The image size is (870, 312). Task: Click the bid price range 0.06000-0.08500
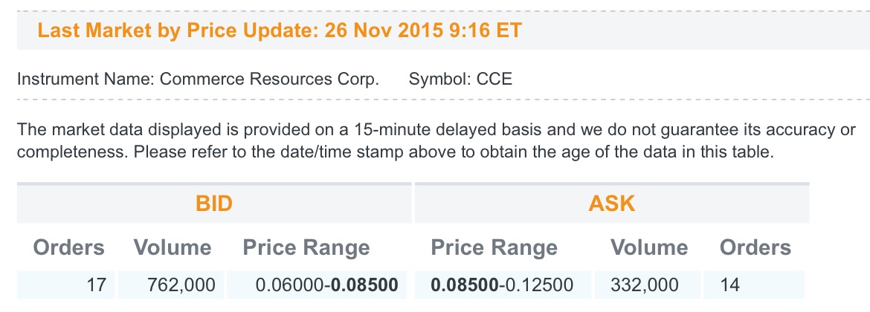click(x=326, y=285)
